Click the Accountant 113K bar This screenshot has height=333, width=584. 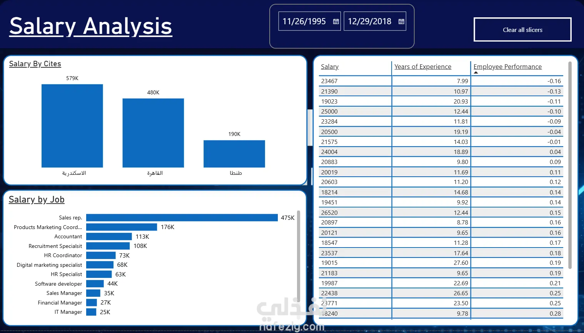click(x=109, y=236)
